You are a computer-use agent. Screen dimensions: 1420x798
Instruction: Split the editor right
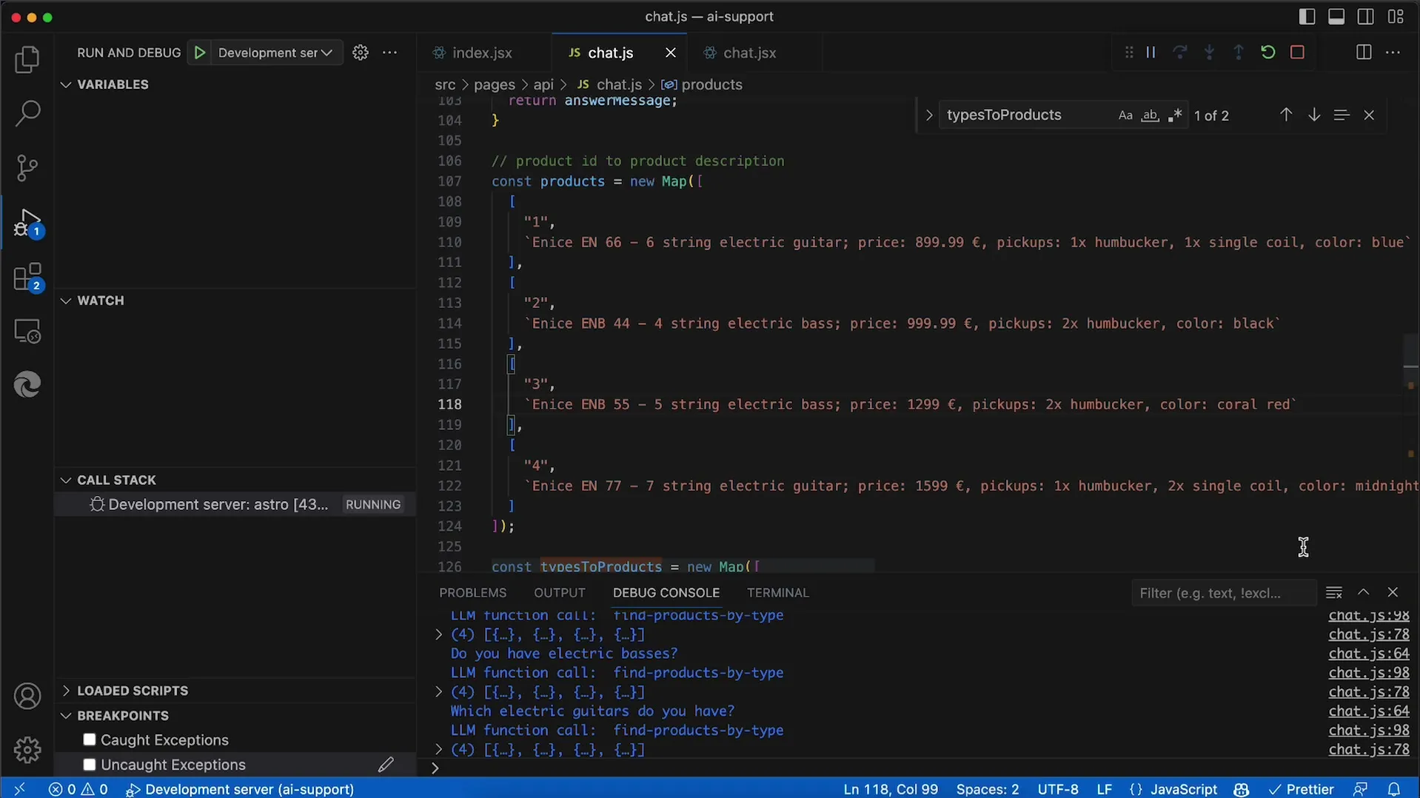pos(1364,53)
